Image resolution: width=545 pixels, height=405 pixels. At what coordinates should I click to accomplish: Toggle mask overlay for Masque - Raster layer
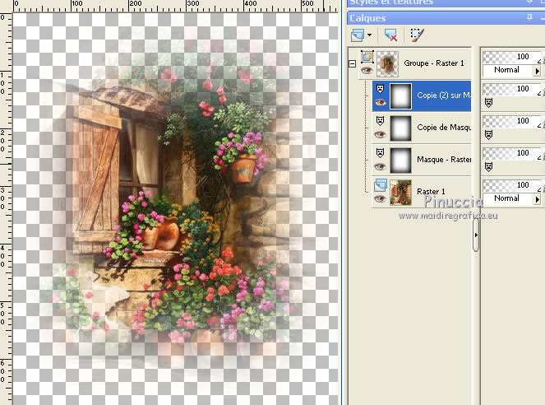pos(489,166)
